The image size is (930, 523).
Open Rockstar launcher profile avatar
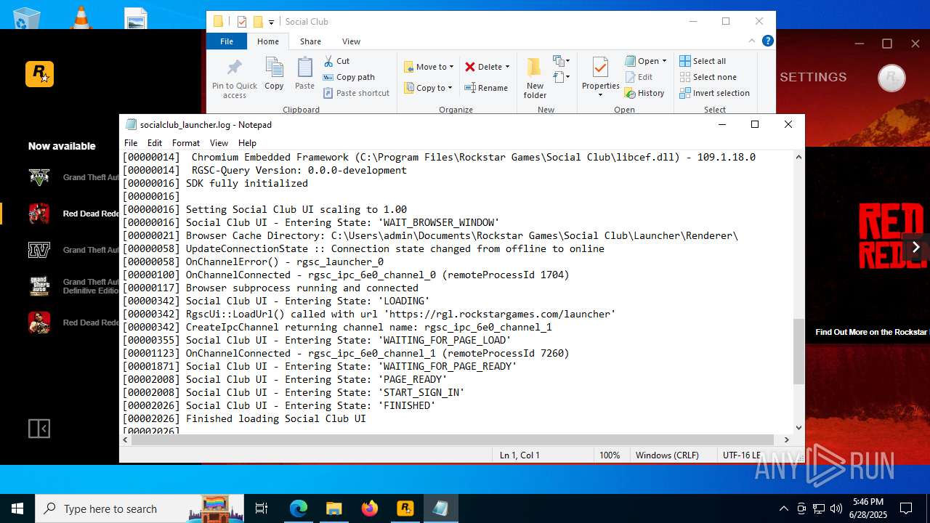[x=891, y=78]
